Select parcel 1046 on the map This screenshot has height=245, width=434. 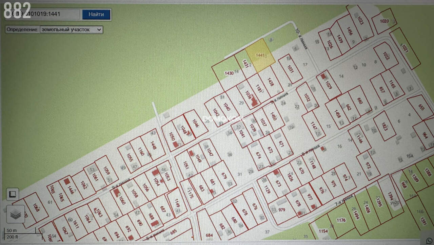[x=196, y=122]
